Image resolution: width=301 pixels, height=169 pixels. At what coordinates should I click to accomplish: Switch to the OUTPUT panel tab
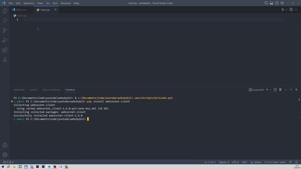(x=33, y=90)
